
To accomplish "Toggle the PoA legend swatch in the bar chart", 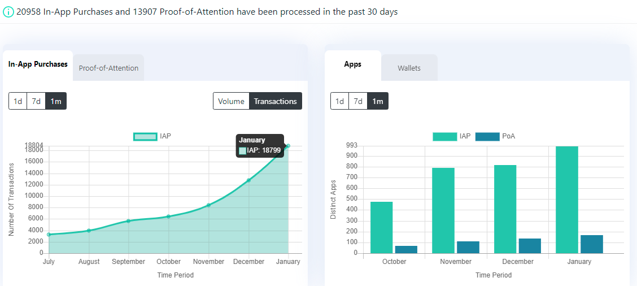I will 487,137.
